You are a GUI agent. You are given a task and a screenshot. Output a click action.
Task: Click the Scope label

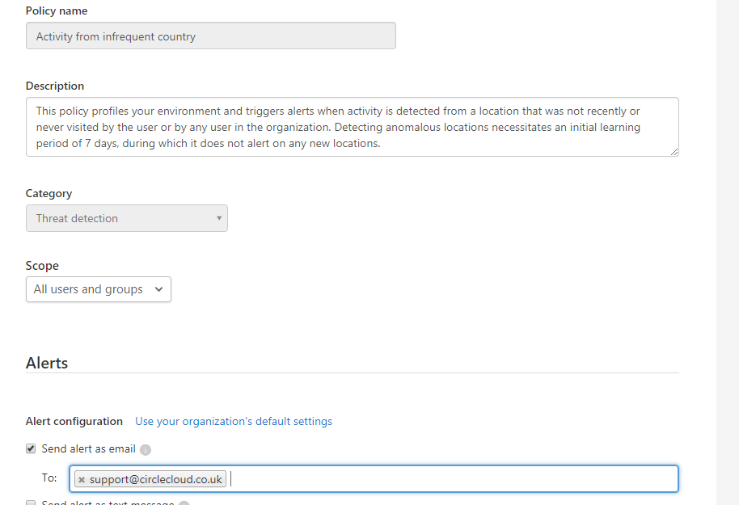pos(42,265)
